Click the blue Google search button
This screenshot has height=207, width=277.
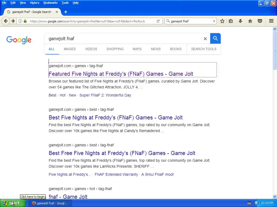215,38
